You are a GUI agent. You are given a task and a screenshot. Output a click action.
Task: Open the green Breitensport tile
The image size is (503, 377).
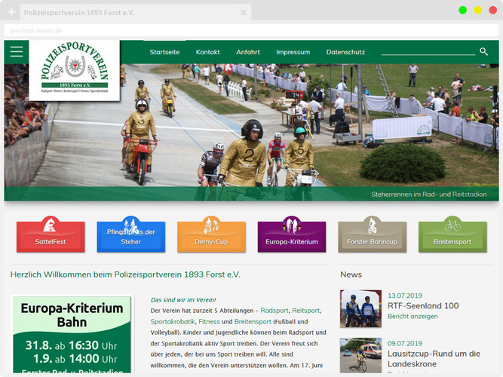click(452, 236)
